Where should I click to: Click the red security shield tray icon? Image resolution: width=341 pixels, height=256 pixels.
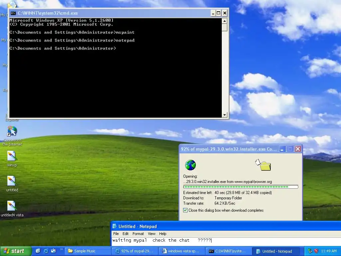click(316, 251)
